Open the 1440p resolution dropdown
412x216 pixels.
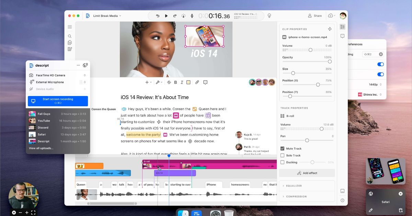pos(376,84)
